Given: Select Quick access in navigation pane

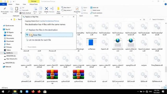Looking at the screenshot, I should click(9, 26).
